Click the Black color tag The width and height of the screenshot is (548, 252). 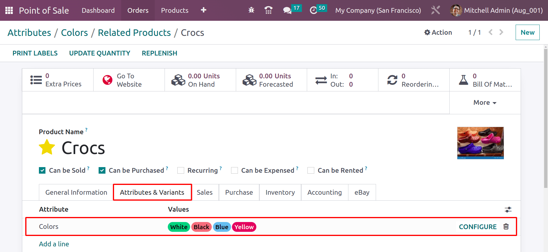pos(201,227)
